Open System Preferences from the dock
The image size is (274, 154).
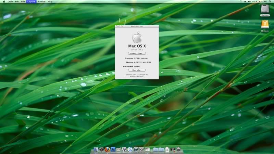click(141, 149)
